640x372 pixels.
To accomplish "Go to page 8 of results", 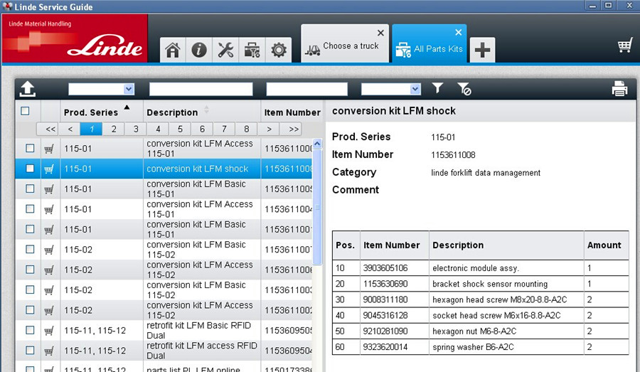I will pyautogui.click(x=246, y=129).
